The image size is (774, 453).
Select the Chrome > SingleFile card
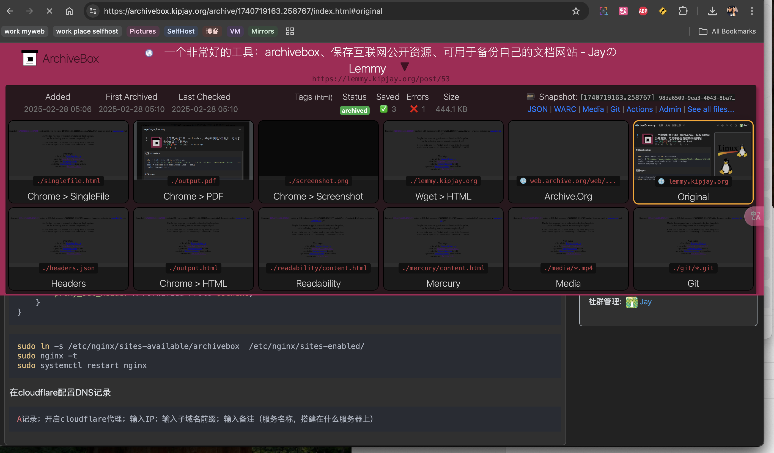68,162
